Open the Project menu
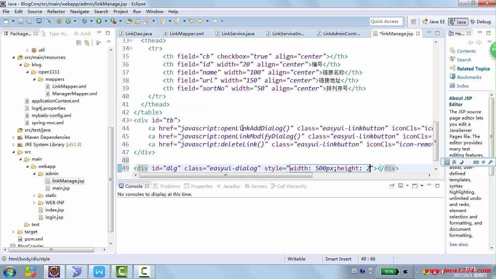Image resolution: width=496 pixels, height=279 pixels. pos(121,11)
